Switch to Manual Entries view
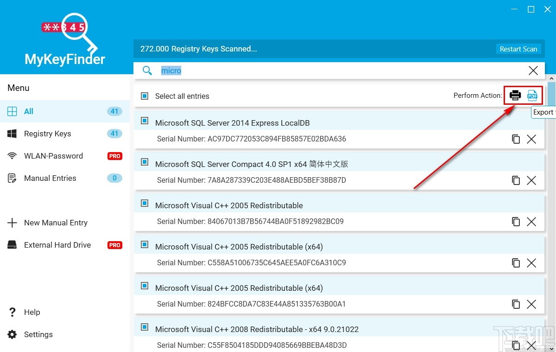The width and height of the screenshot is (556, 352). [x=50, y=178]
